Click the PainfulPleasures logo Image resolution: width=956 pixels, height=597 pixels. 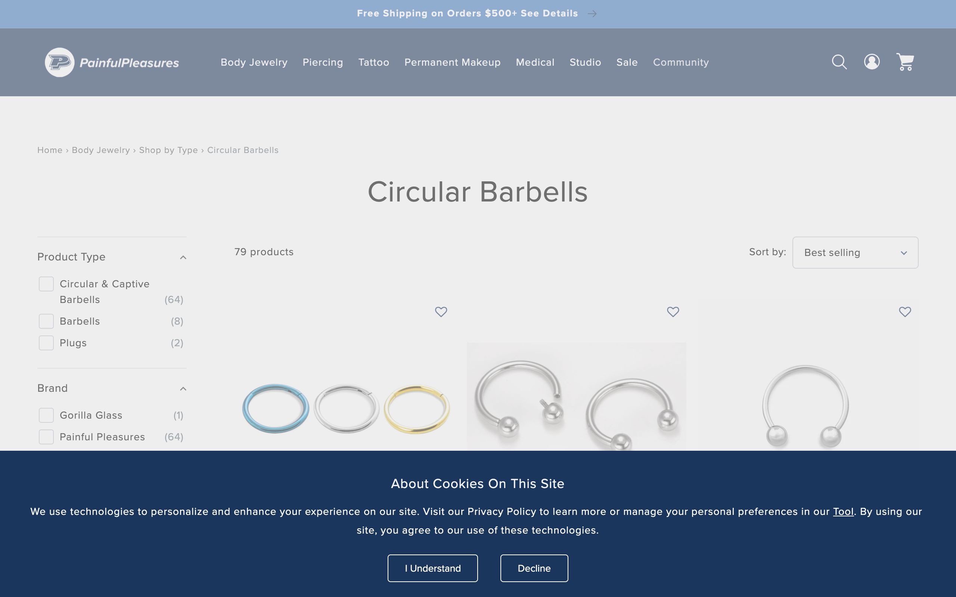(112, 62)
